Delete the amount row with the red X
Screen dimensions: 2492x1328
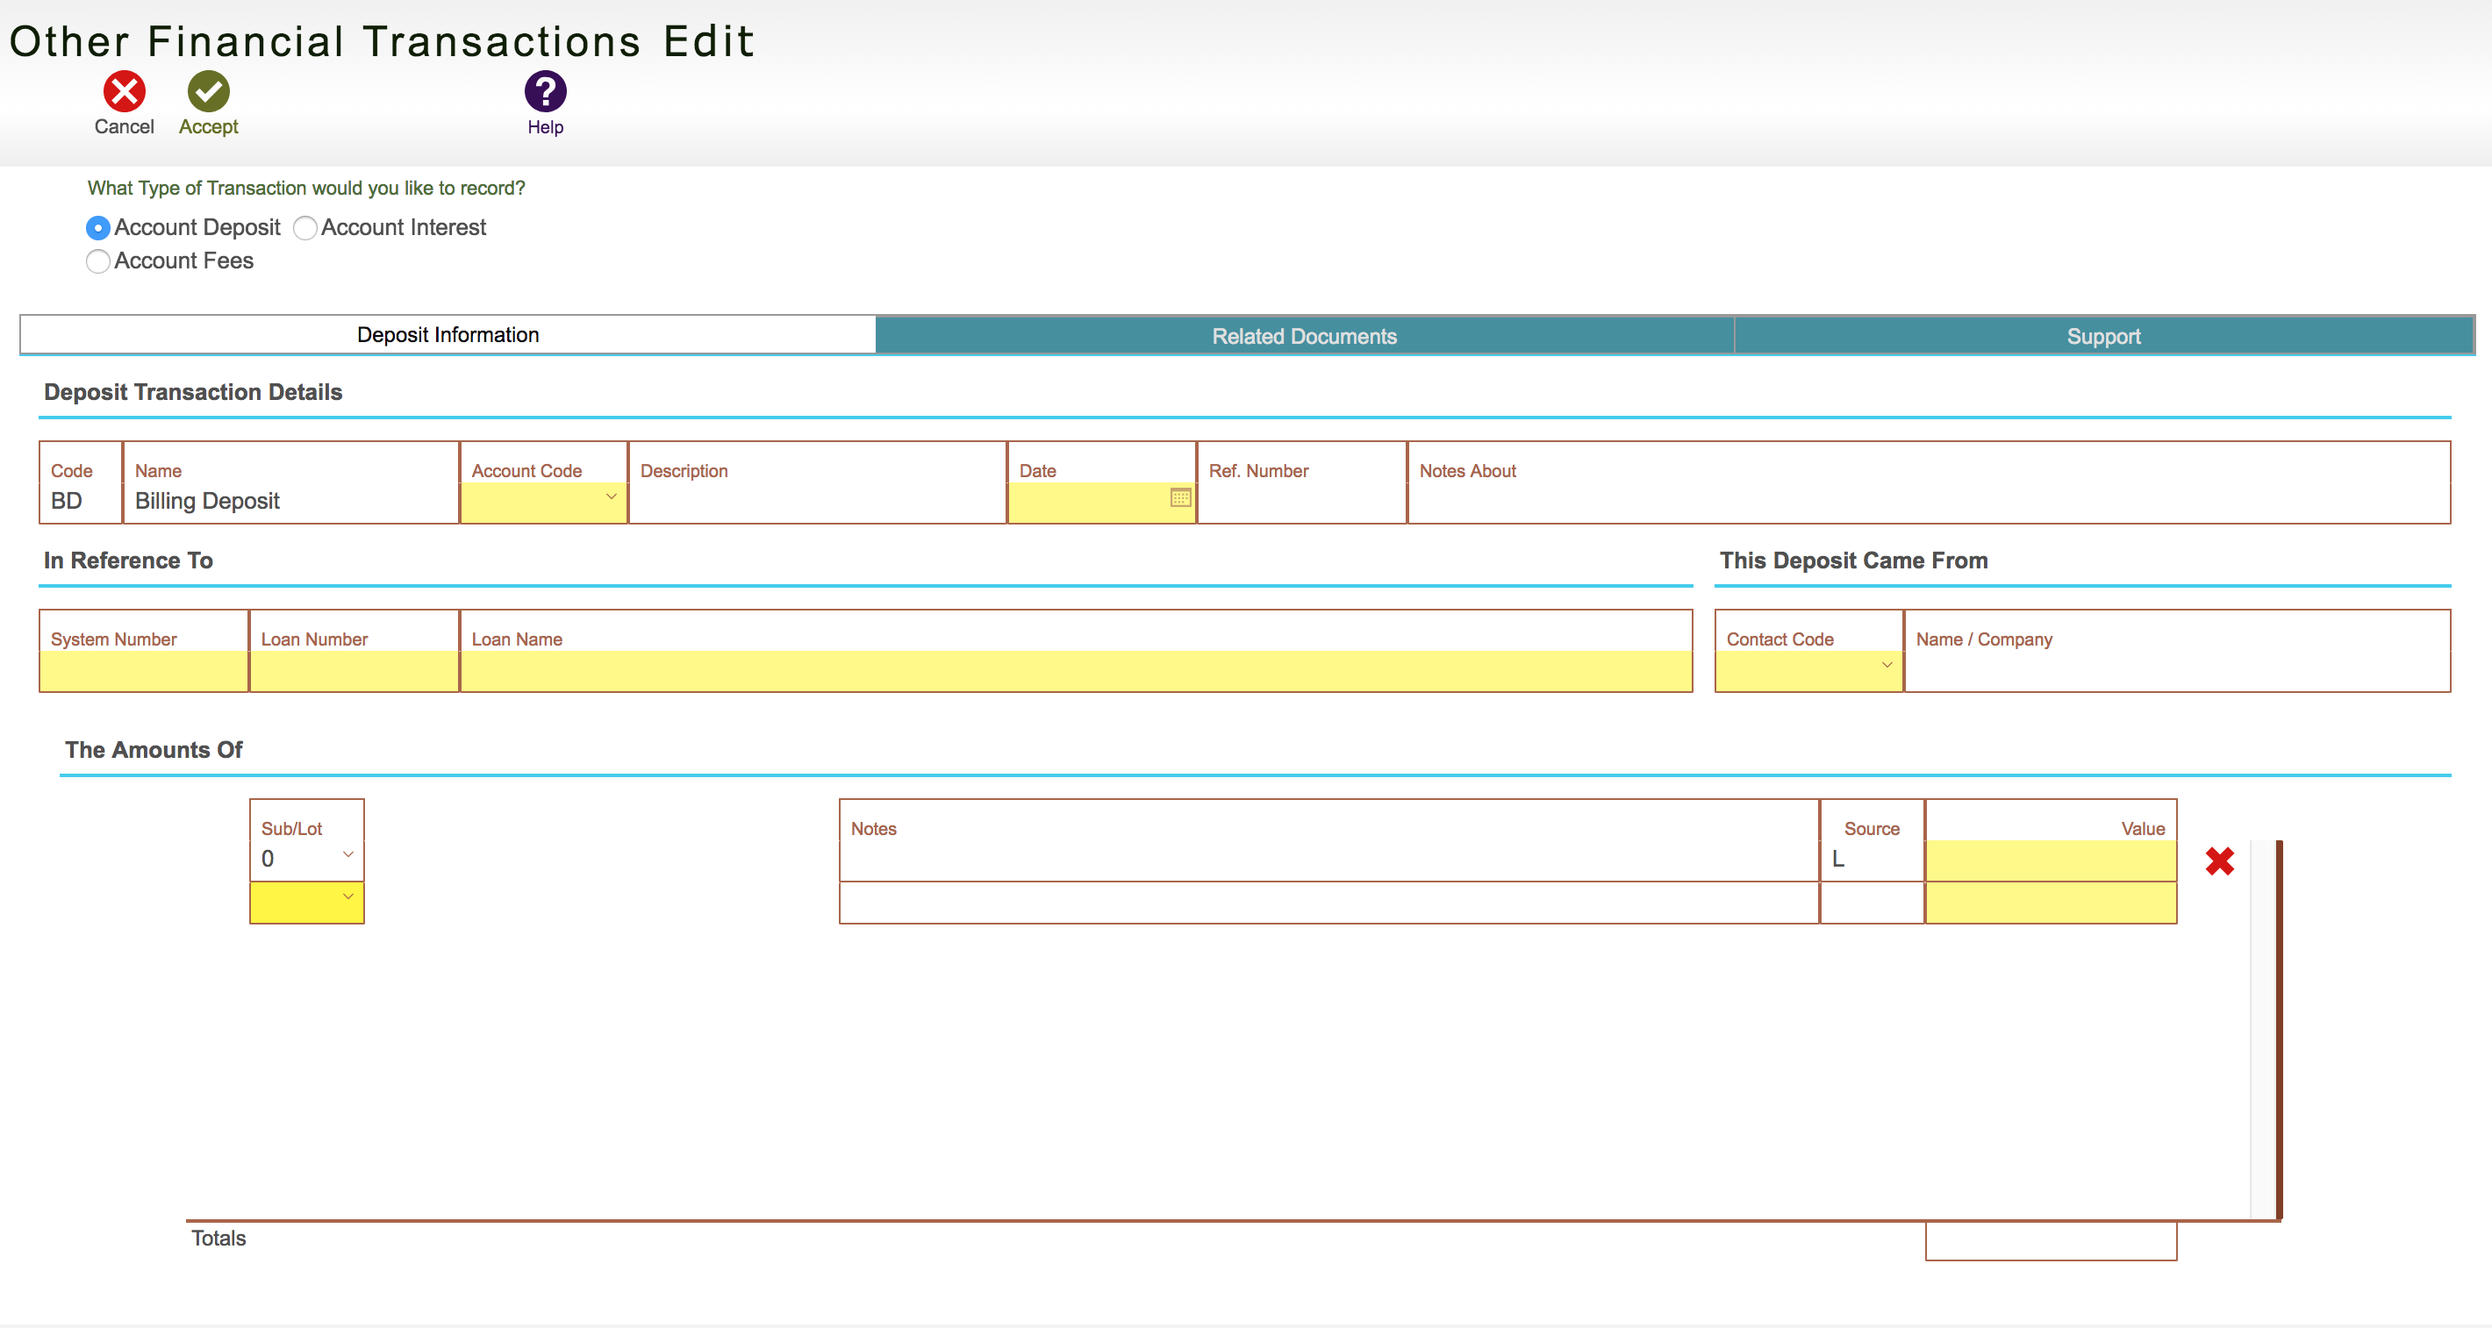tap(2219, 860)
